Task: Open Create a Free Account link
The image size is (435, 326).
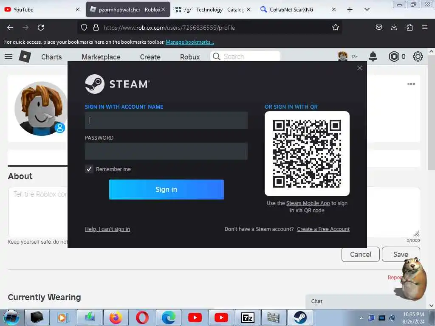Action: [323, 229]
